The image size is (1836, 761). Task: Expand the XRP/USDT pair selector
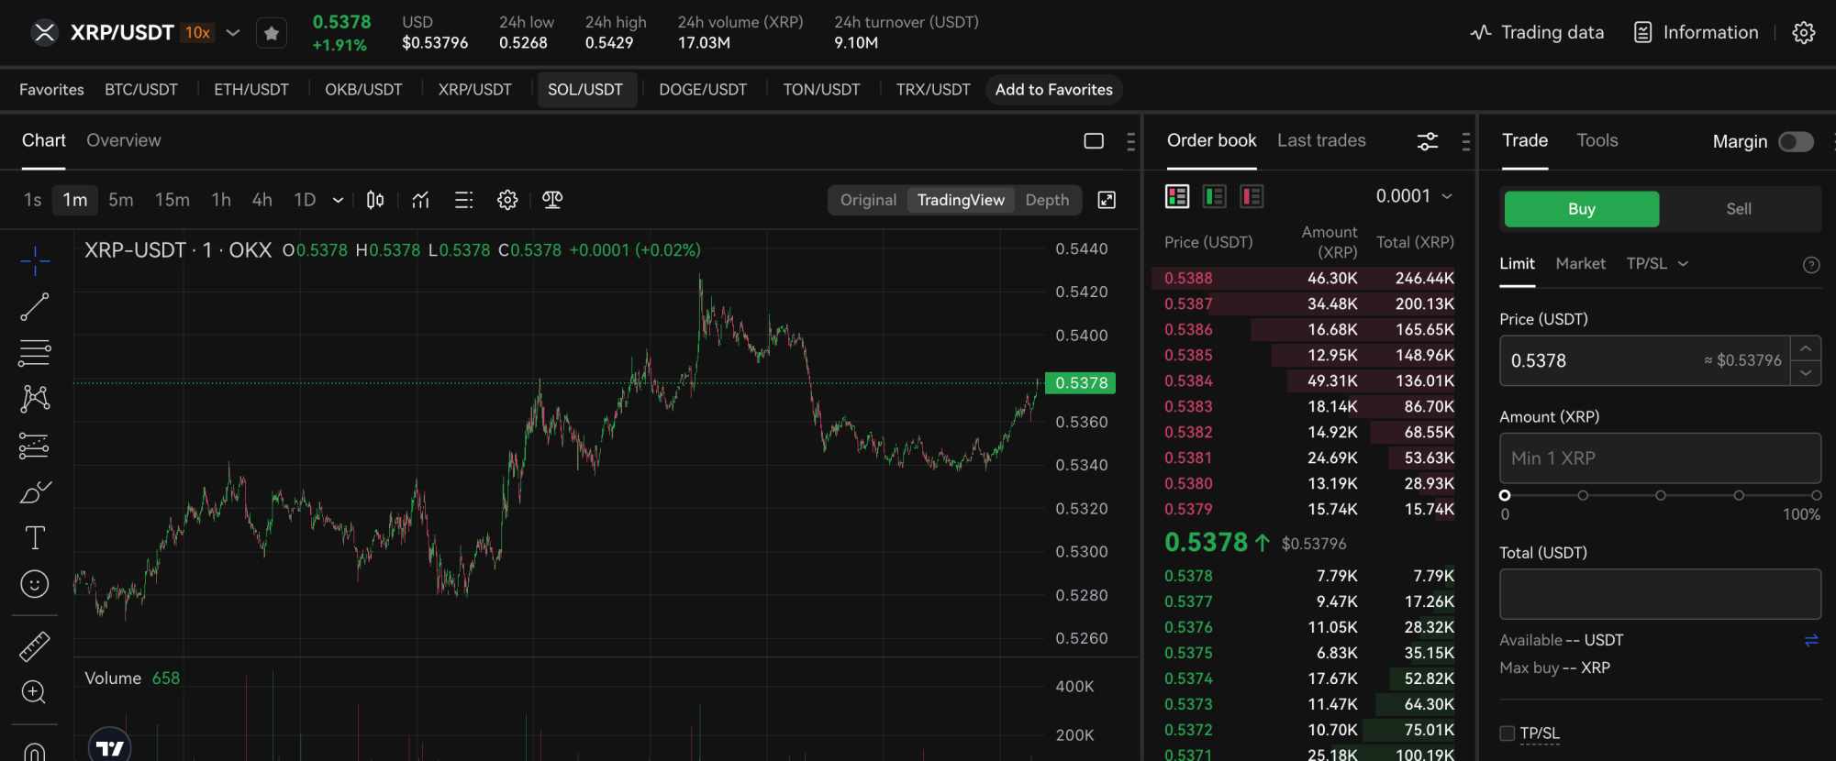[233, 33]
